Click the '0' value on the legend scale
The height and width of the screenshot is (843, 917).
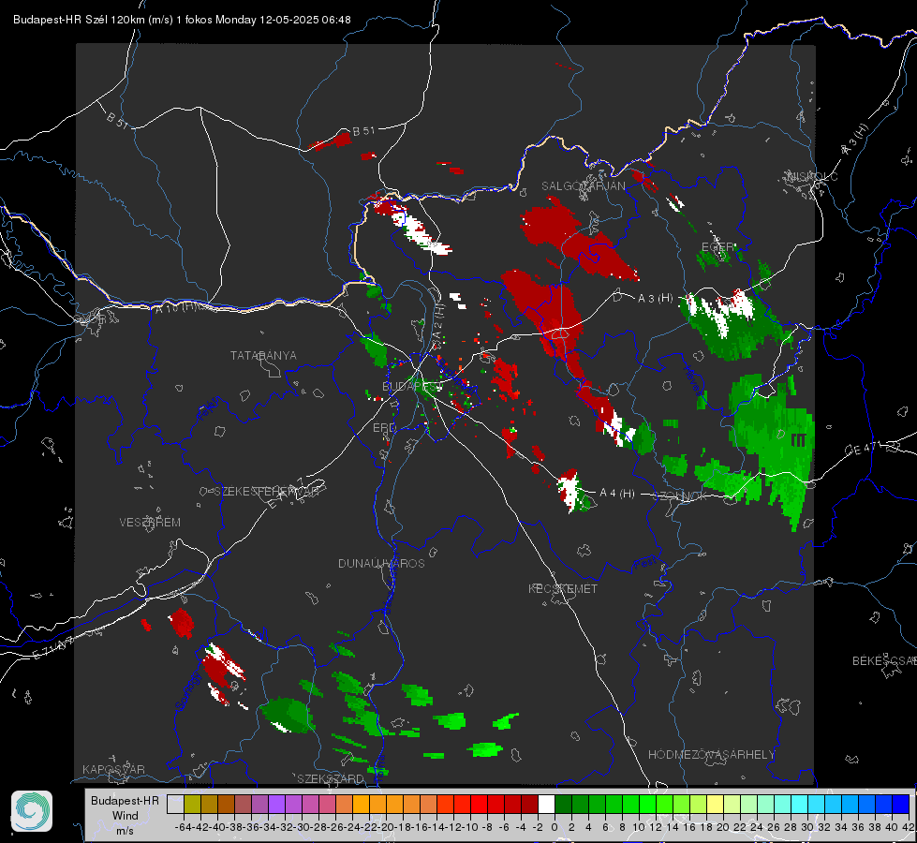point(555,827)
